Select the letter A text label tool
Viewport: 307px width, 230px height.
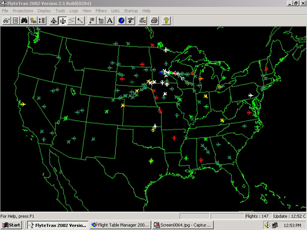click(x=110, y=20)
